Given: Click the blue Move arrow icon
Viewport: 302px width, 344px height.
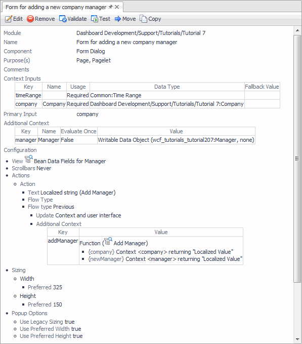Looking at the screenshot, I should 118,19.
